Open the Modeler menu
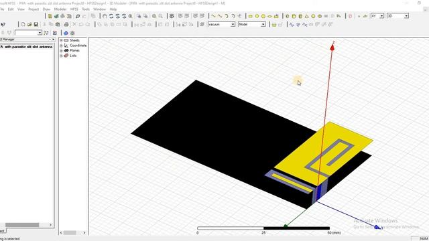The height and width of the screenshot is (241, 429). pyautogui.click(x=60, y=9)
